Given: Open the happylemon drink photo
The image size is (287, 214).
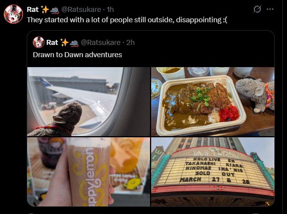Looking at the screenshot, I should (x=89, y=172).
